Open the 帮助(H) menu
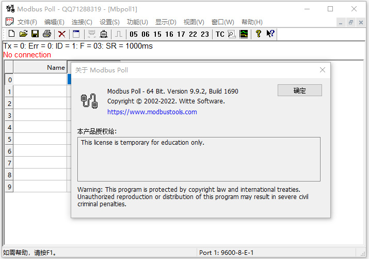This screenshot has height=259, width=369. [252, 22]
